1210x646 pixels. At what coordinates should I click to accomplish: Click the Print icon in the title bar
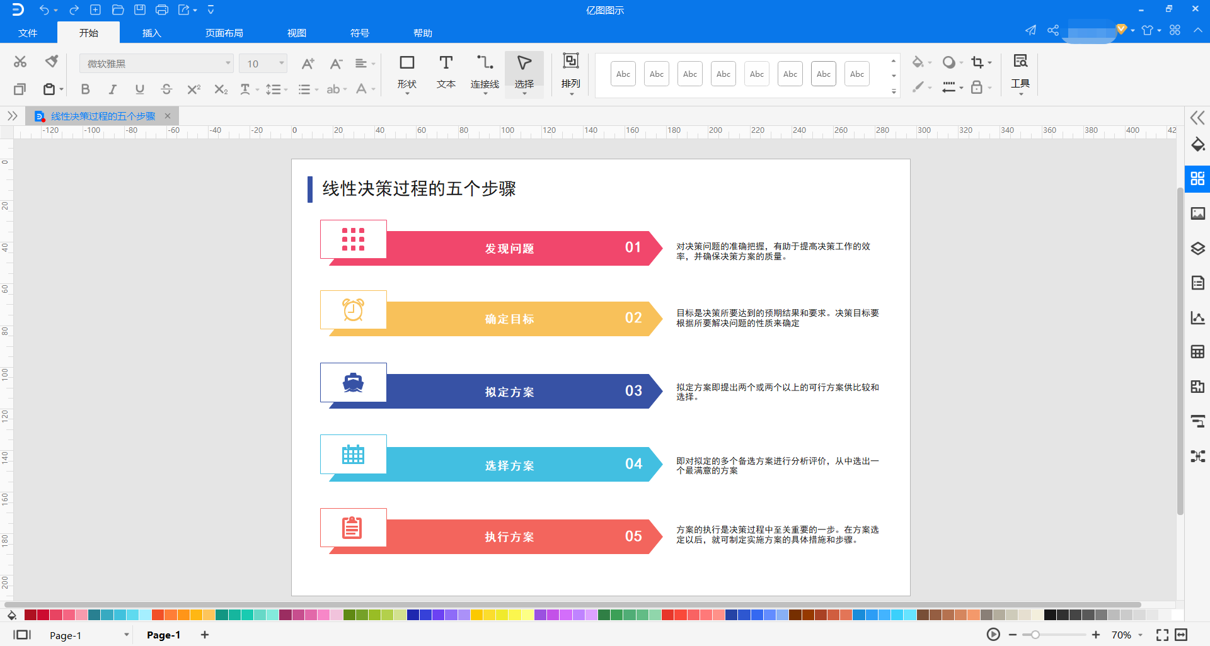coord(162,9)
